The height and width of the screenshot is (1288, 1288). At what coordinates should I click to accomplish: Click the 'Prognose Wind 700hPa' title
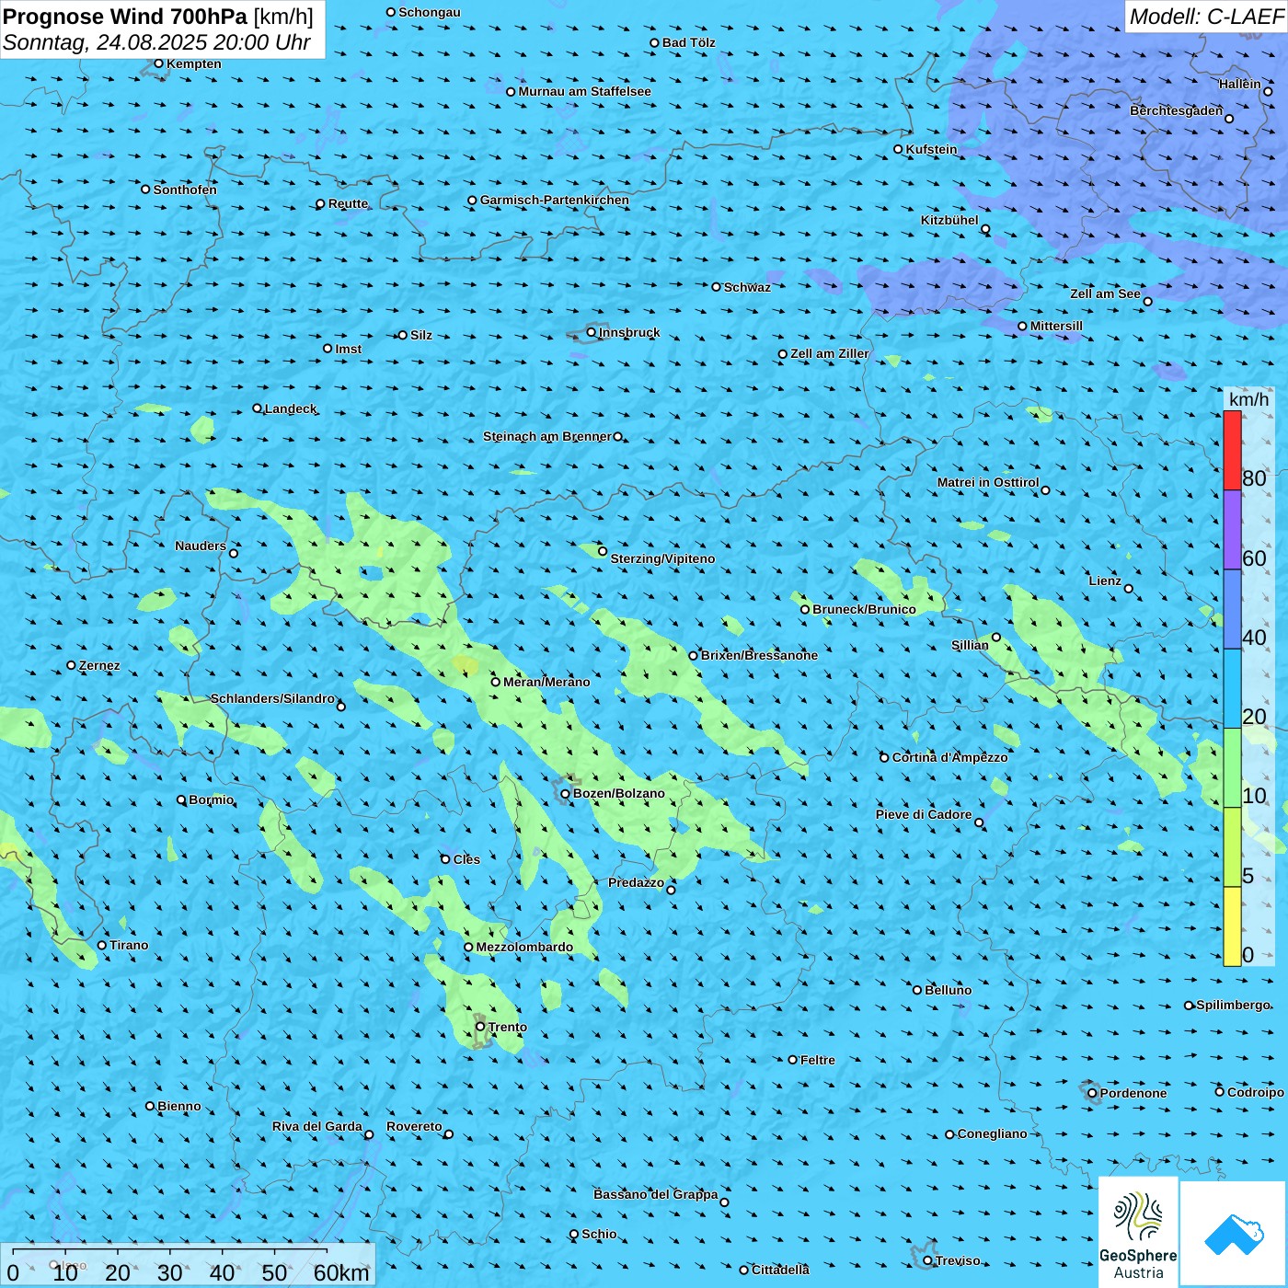click(125, 17)
